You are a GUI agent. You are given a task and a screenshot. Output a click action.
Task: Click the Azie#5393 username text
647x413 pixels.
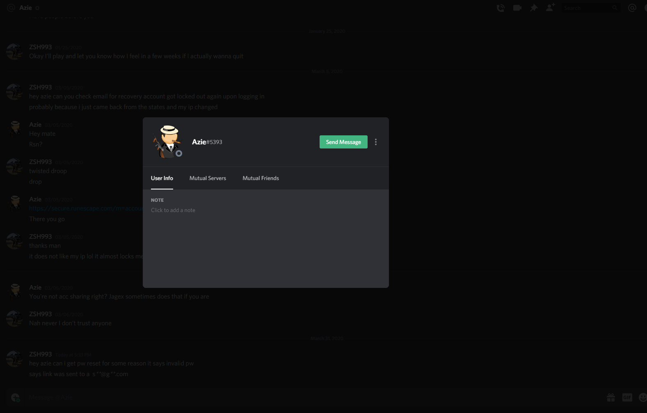pos(207,142)
